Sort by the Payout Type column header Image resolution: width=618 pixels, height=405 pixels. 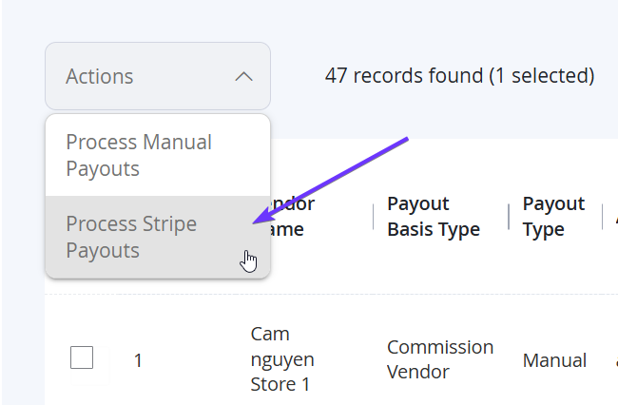coord(553,217)
